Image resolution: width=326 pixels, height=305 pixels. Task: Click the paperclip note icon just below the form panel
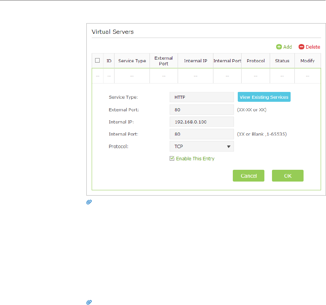88,202
